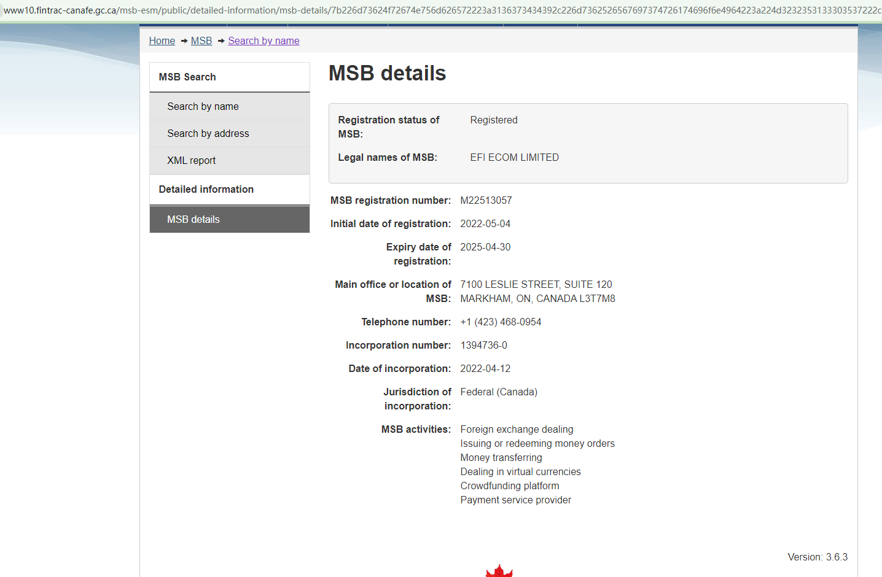This screenshot has height=577, width=882.
Task: Select the MARKHAM, ON, CANADA address line
Action: 538,298
